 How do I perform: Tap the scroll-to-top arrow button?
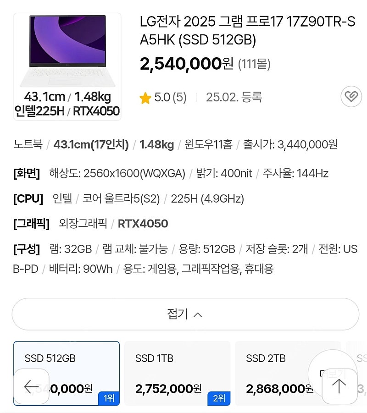point(339,386)
